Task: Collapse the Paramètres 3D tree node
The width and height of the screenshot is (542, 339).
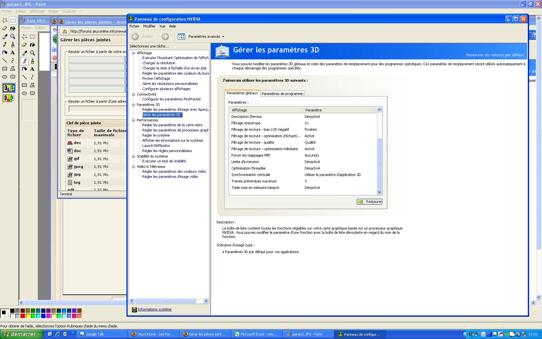Action: pos(133,105)
